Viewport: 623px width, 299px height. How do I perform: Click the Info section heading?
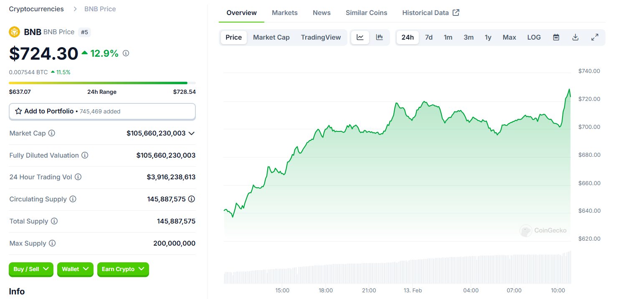coord(17,291)
